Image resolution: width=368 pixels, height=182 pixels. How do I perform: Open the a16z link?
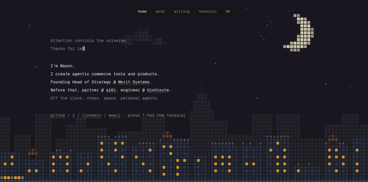(x=111, y=90)
